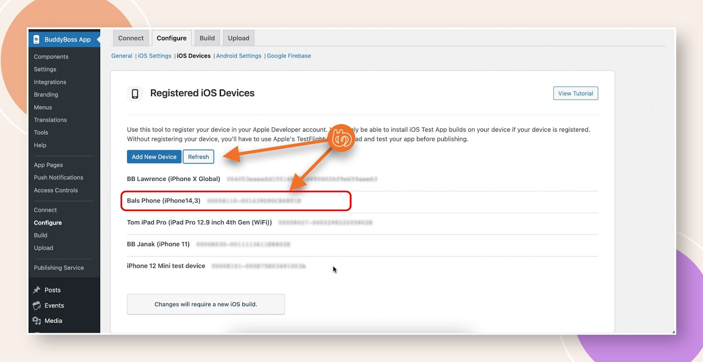Open Branding in sidebar
703x362 pixels.
click(46, 95)
